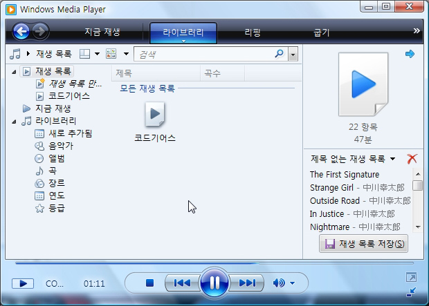This screenshot has width=429, height=306.
Task: Open 등급 rating view
Action: [x=50, y=208]
